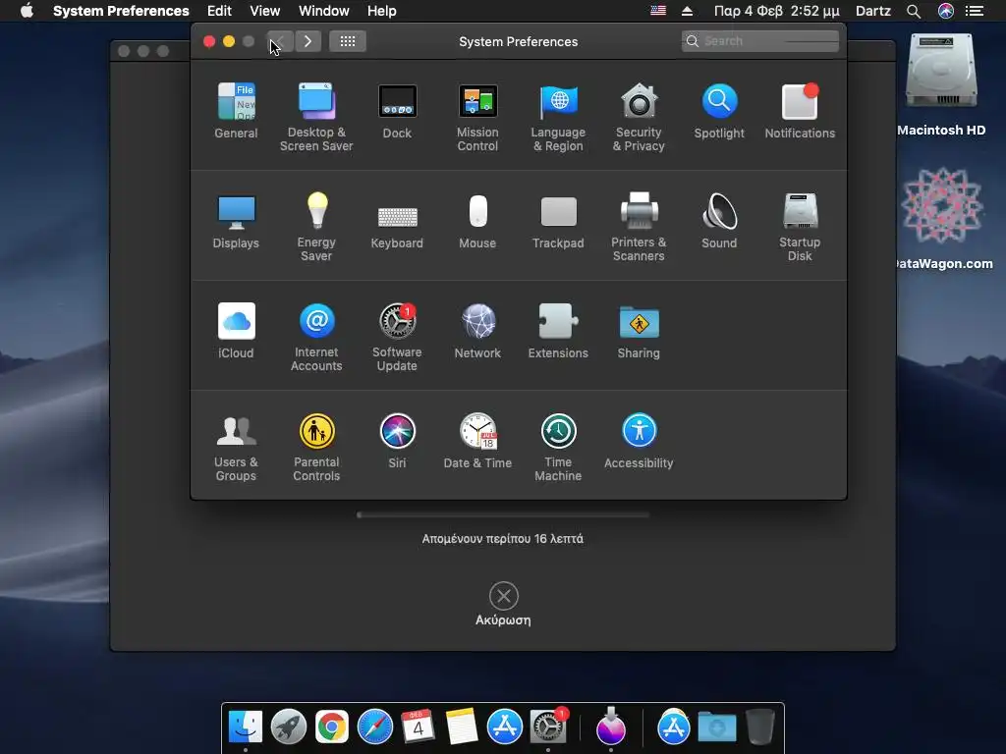Open the Trash in the Dock
This screenshot has width=1006, height=754.
tap(760, 727)
